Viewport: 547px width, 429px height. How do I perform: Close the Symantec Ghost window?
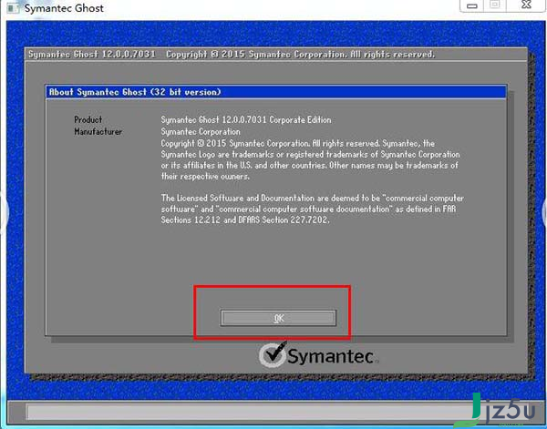(x=526, y=5)
